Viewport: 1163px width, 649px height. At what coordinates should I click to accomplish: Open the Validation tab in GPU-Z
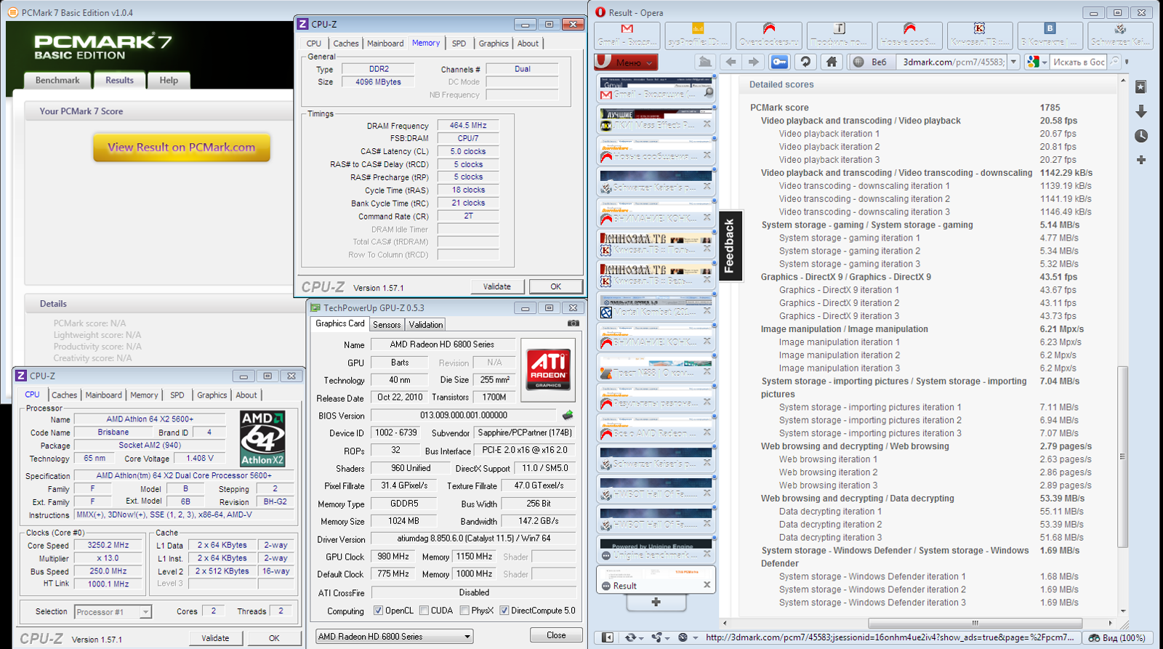pyautogui.click(x=425, y=325)
